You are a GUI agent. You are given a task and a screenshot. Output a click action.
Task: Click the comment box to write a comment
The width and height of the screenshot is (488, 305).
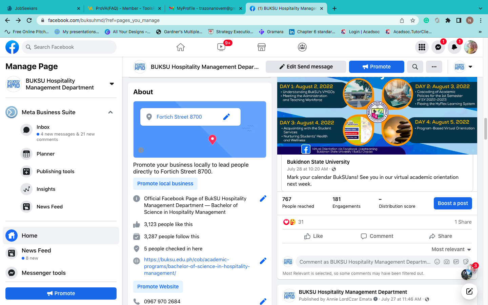click(365, 262)
